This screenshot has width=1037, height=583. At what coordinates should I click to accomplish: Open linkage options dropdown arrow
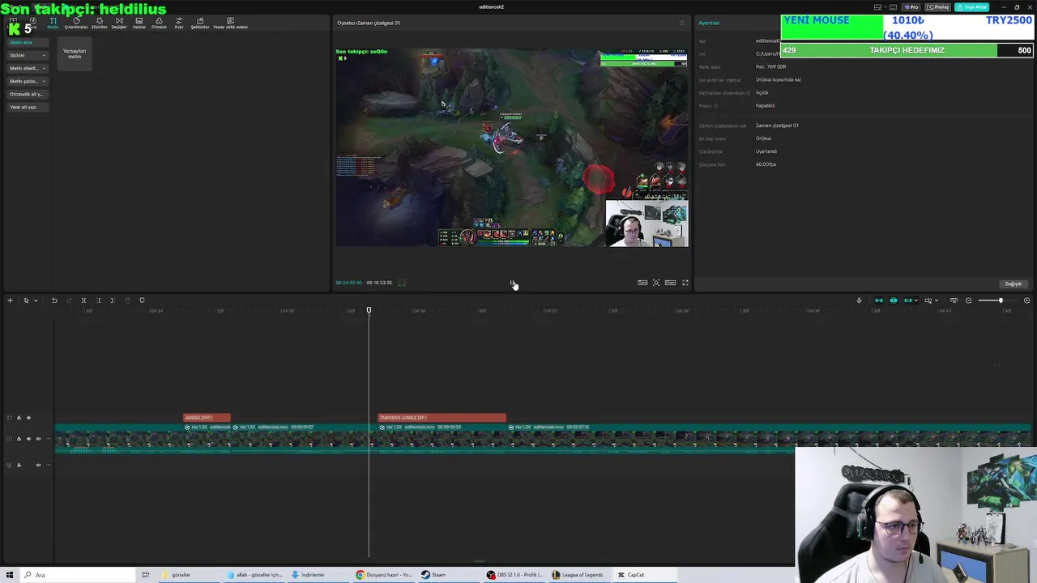coord(916,300)
